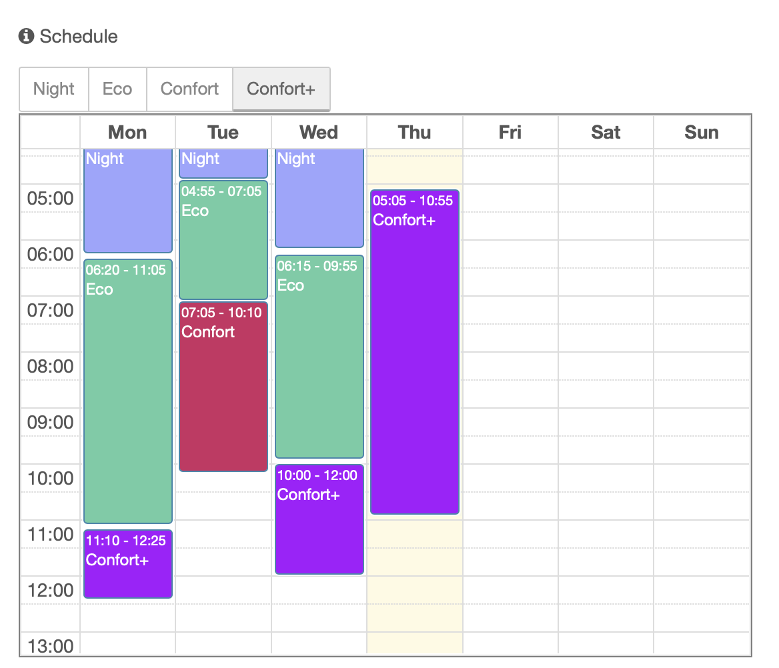Click the Thu column header
Screen dimensions: 779x668
pyautogui.click(x=414, y=132)
